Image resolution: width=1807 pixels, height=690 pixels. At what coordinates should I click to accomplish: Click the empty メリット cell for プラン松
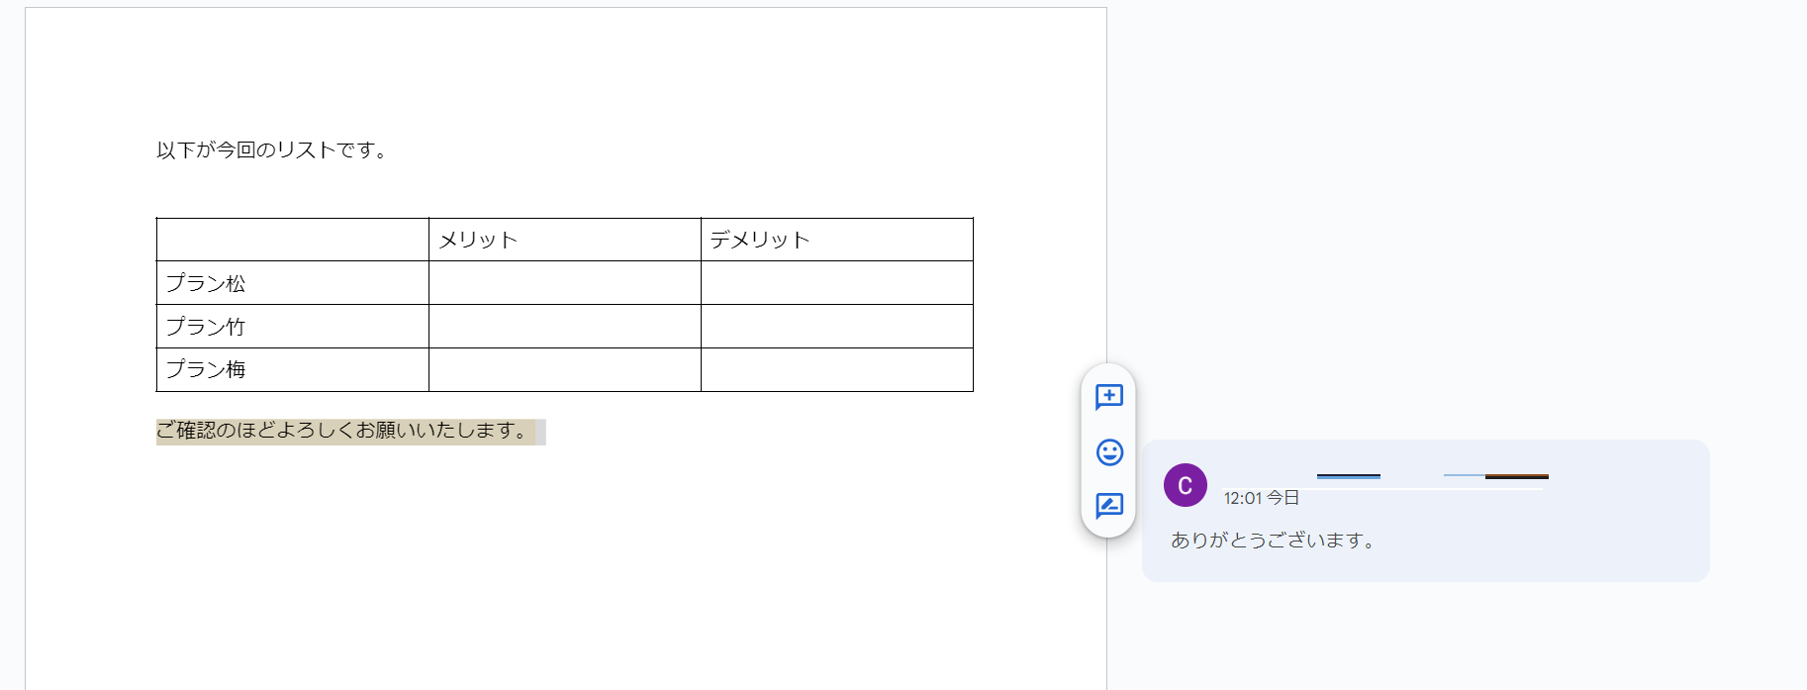[564, 283]
